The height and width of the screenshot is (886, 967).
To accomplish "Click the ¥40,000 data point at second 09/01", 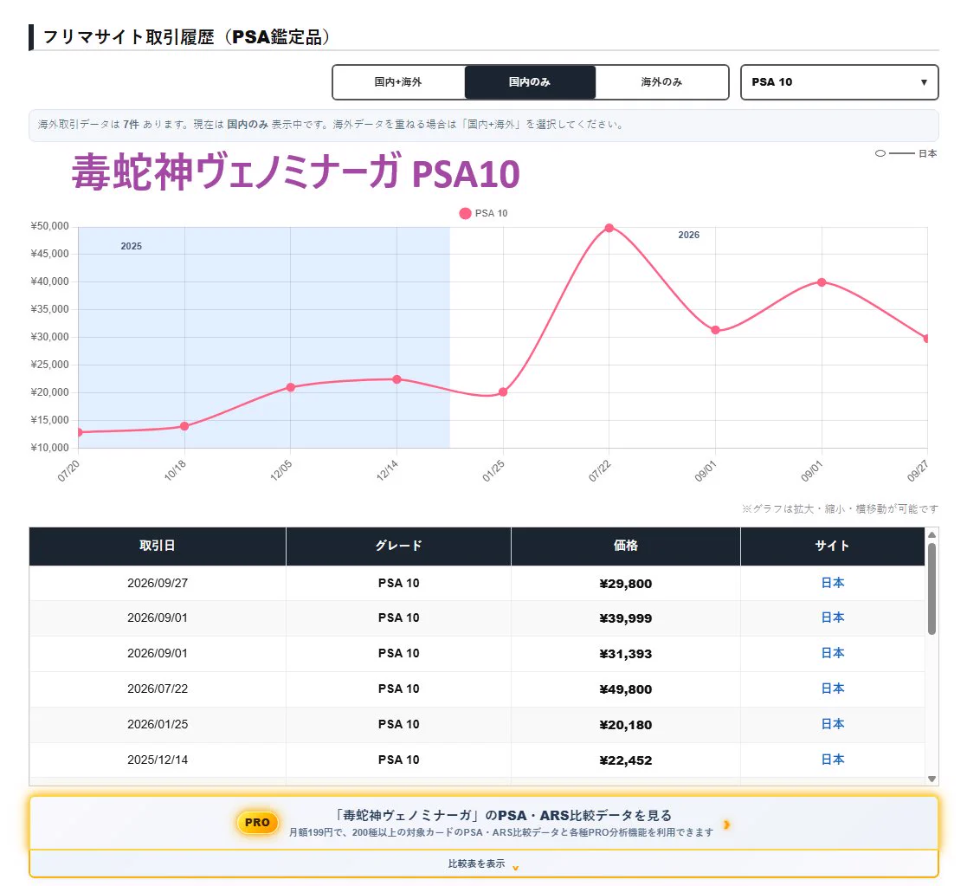I will (x=822, y=282).
